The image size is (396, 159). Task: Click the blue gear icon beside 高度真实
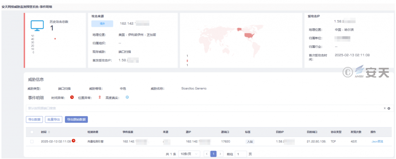pyautogui.click(x=127, y=97)
